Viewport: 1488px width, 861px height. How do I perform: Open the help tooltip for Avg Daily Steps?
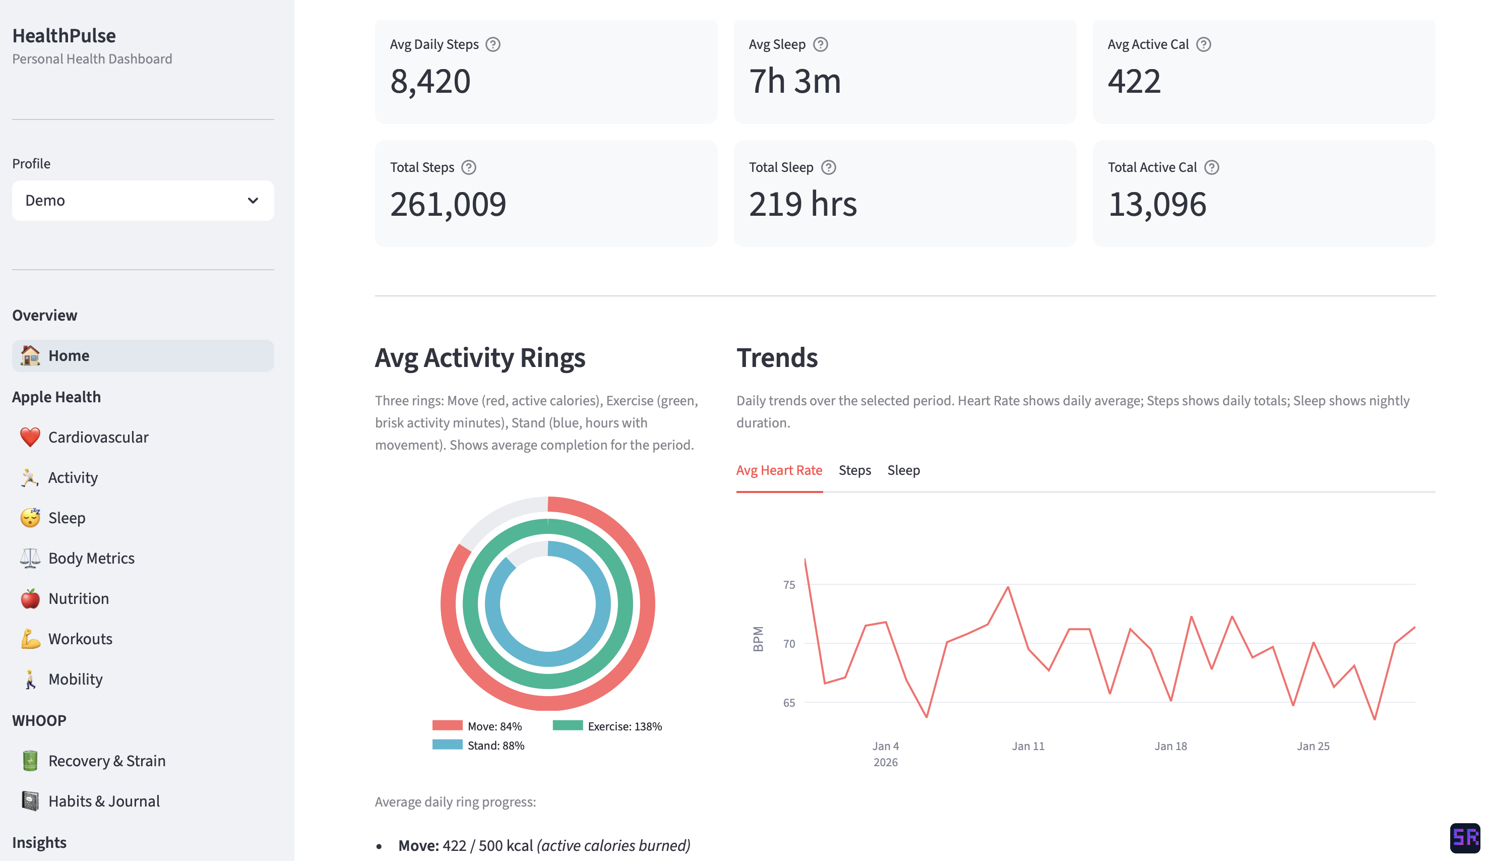pyautogui.click(x=494, y=44)
